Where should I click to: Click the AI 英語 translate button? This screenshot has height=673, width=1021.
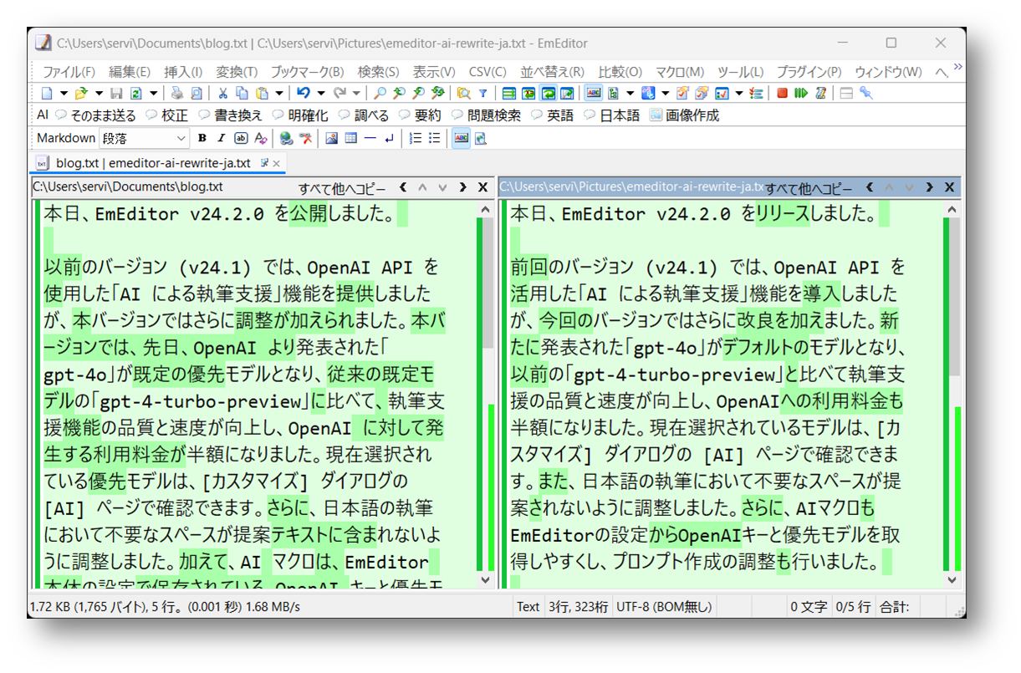point(554,115)
